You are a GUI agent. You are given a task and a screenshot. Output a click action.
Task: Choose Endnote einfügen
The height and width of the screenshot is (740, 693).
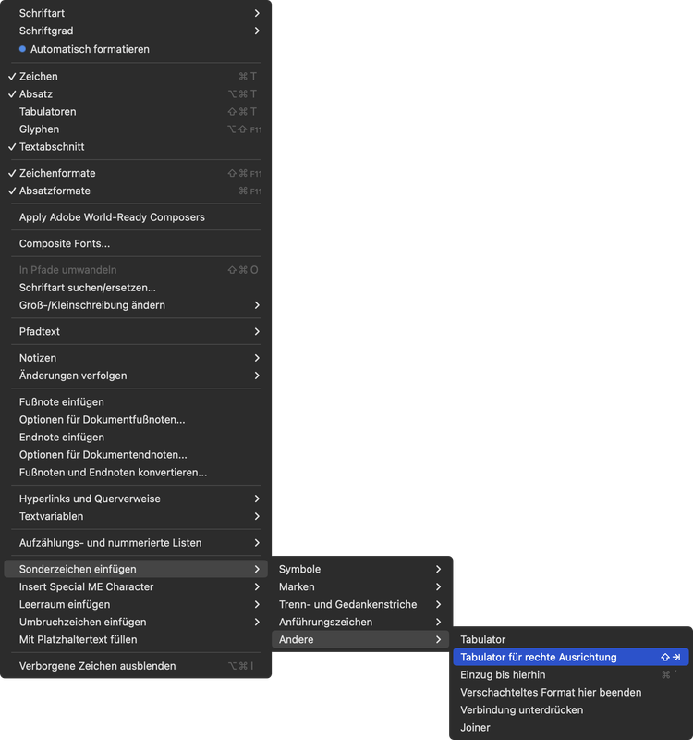tap(136, 437)
